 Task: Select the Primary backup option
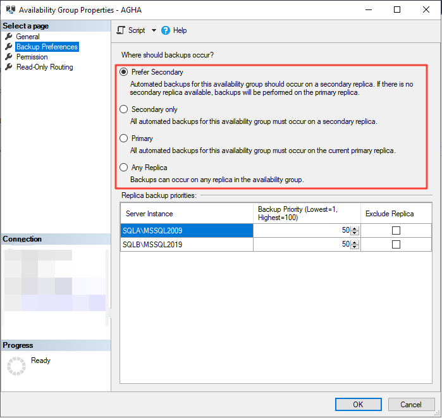click(x=123, y=138)
